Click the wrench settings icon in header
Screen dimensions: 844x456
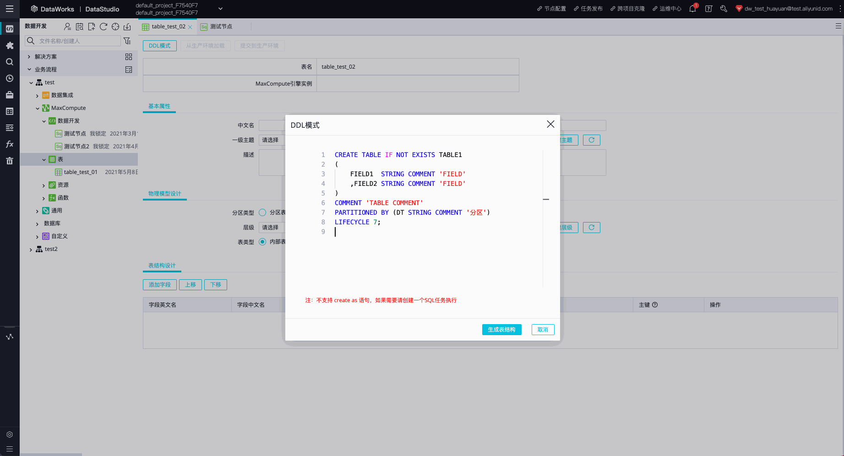click(724, 9)
